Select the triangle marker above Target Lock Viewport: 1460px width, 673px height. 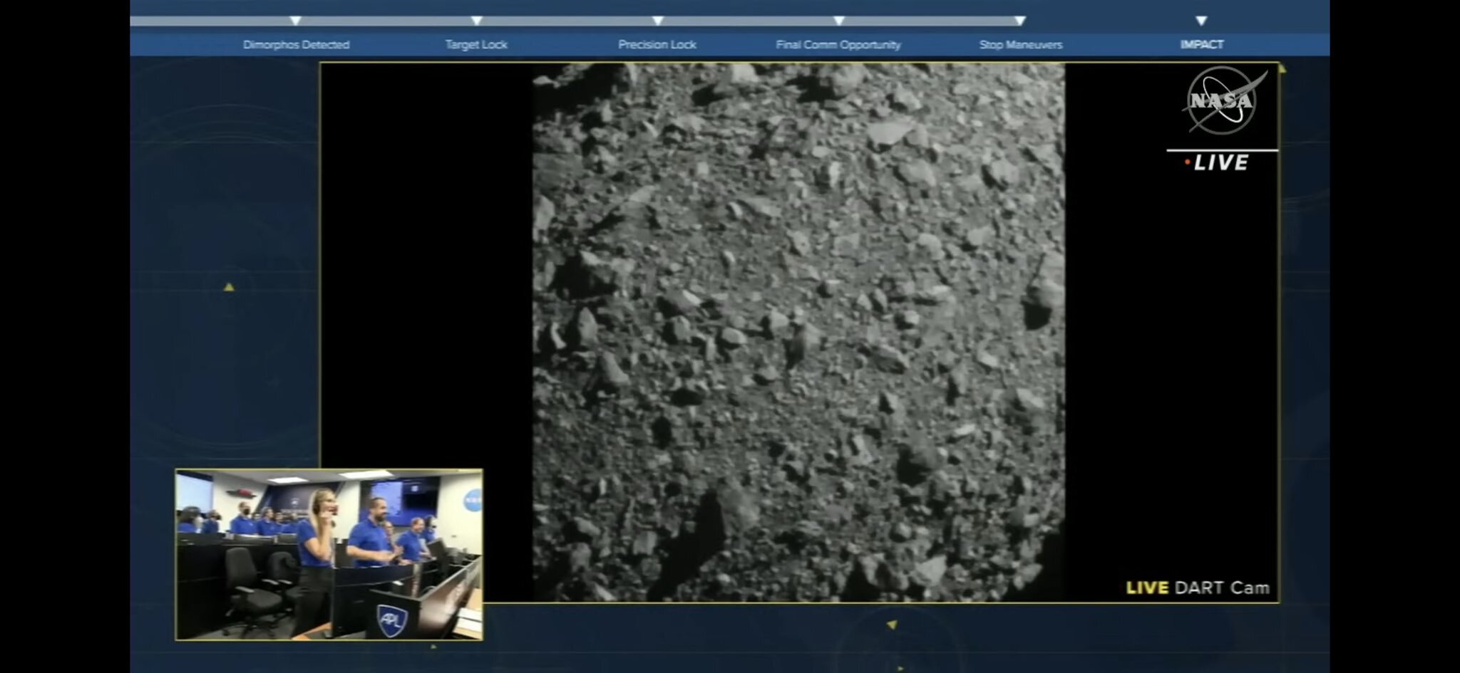[x=476, y=21]
